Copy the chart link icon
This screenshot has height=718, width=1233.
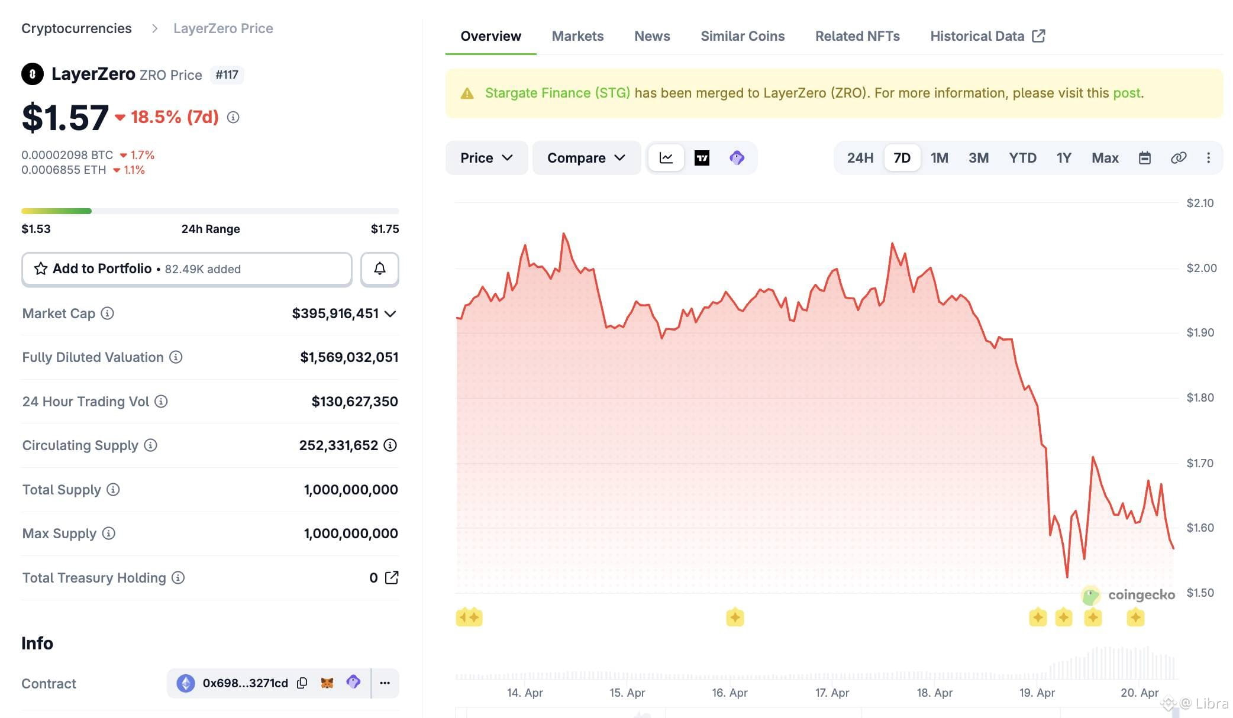(1178, 158)
